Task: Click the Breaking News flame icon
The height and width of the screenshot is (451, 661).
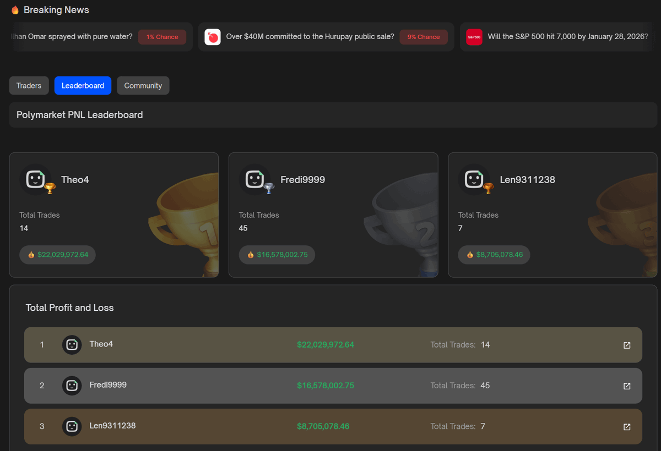Action: coord(15,10)
